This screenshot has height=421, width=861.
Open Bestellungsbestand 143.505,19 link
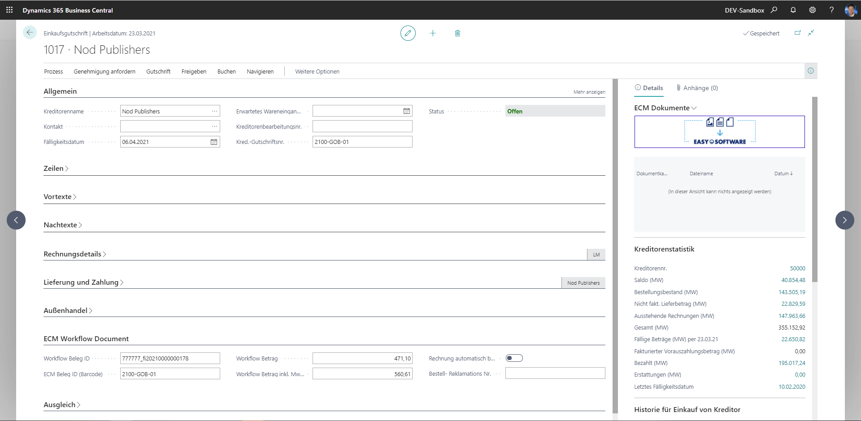coord(792,292)
